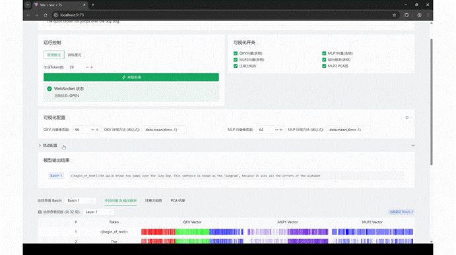Open the Layer 1 selection dropdown
Viewport: 456px width, 255px height.
(x=98, y=212)
